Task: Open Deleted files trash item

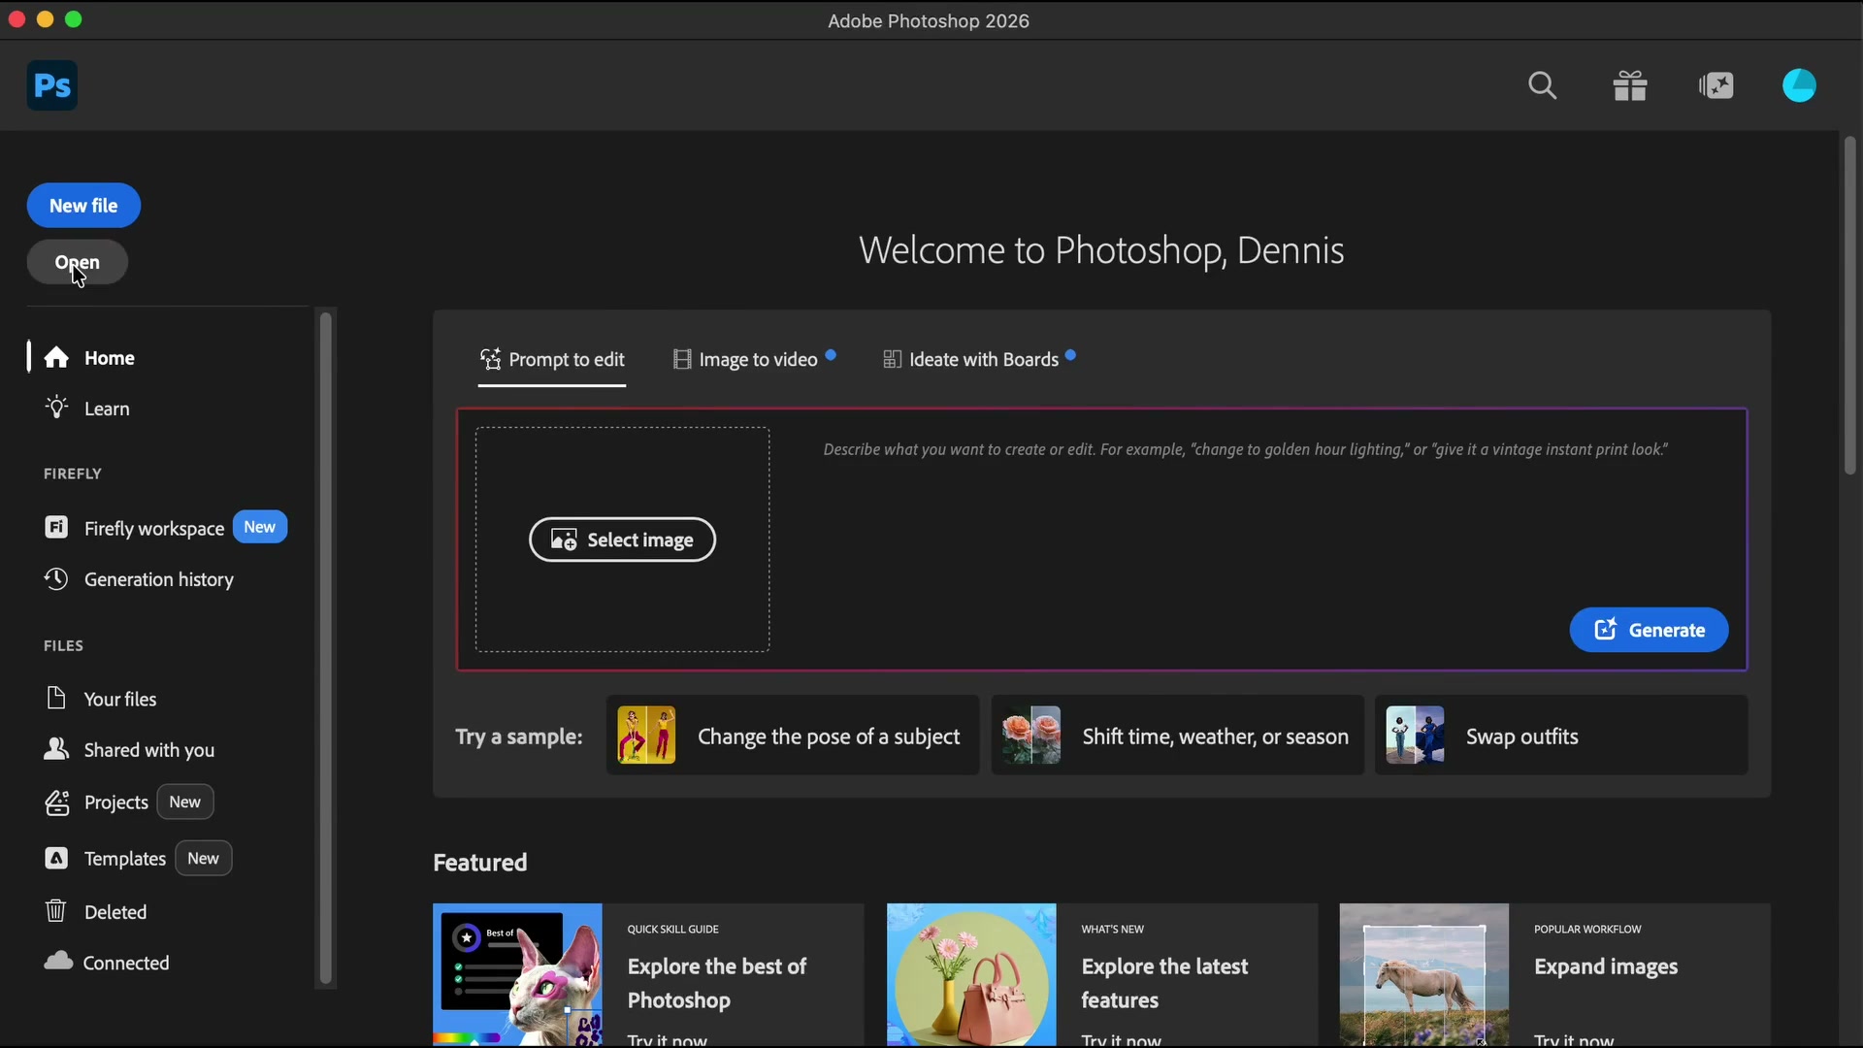Action: (96, 912)
